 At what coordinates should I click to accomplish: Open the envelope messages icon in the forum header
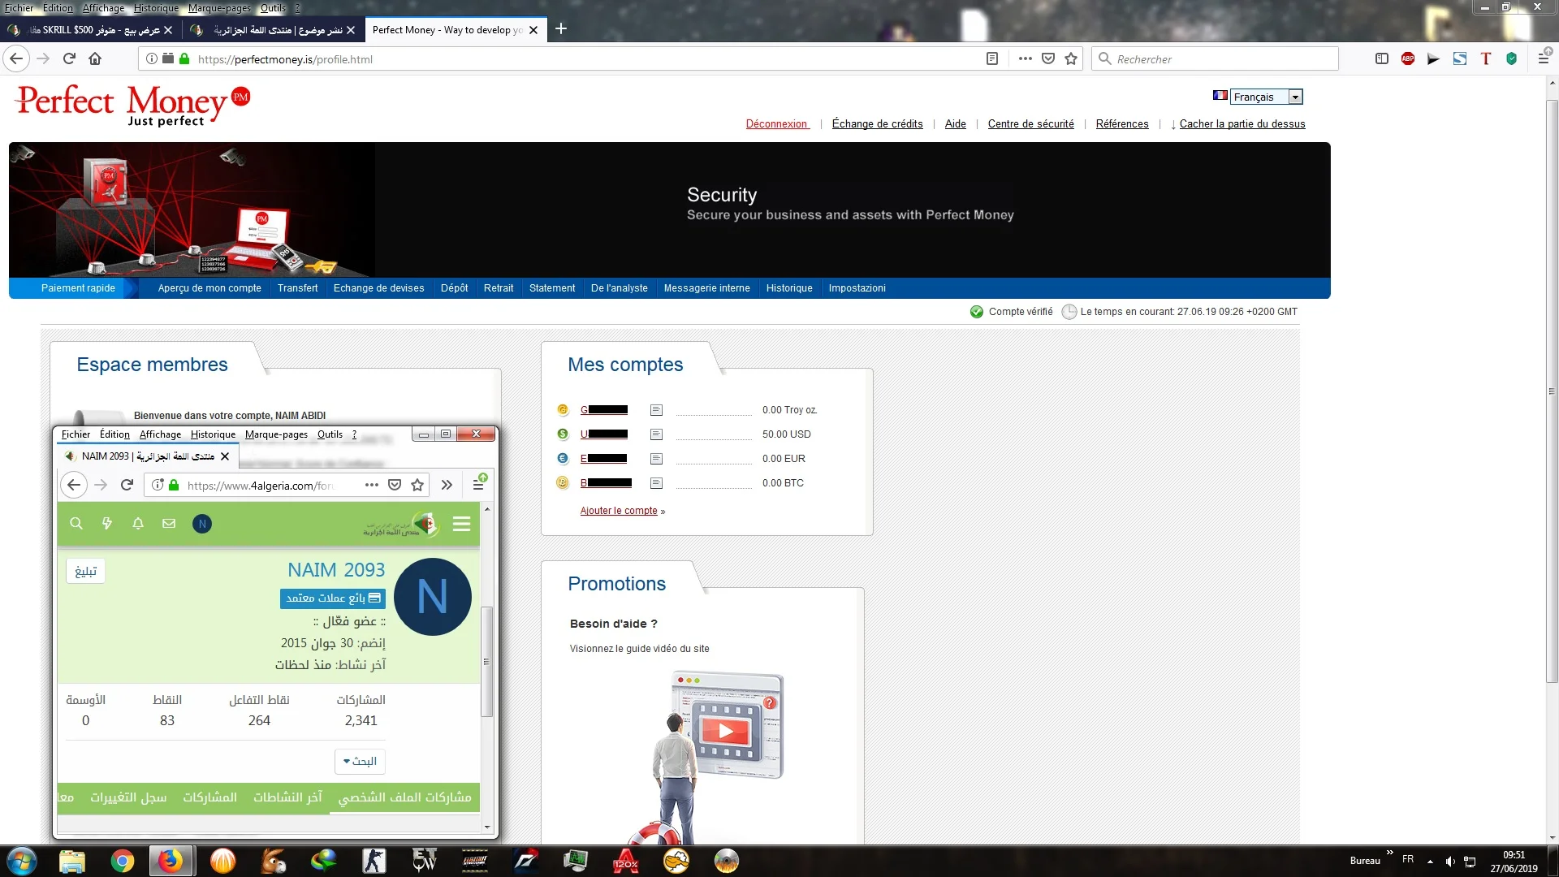click(169, 524)
